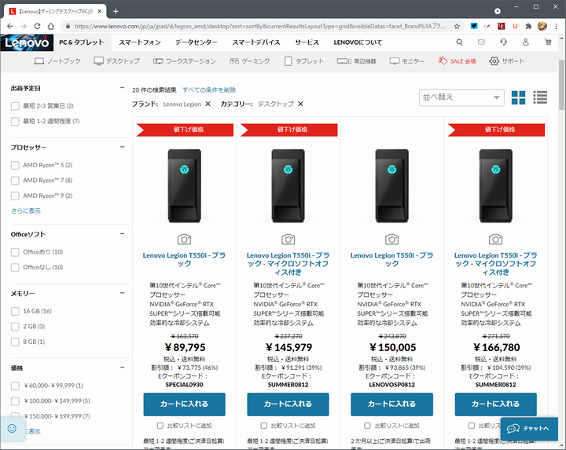This screenshot has width=566, height=450.
Task: Open the email envelope icon
Action: point(481,42)
